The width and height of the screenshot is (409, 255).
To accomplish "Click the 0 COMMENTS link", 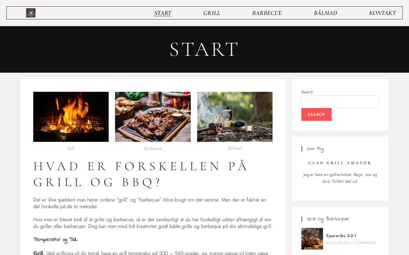I will coord(365,243).
